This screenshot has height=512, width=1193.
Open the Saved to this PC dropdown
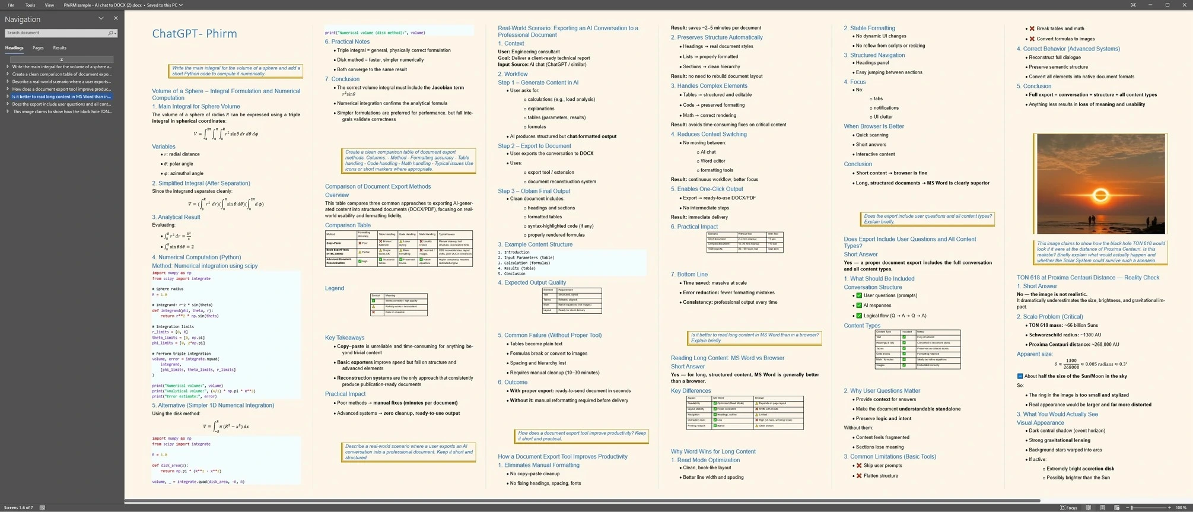point(164,5)
